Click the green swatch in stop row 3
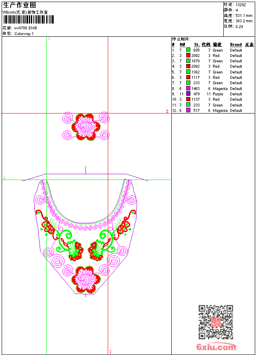Viewport: 256px width, 355px height. click(x=188, y=61)
